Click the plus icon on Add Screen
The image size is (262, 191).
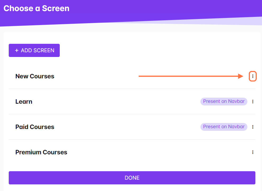(17, 50)
